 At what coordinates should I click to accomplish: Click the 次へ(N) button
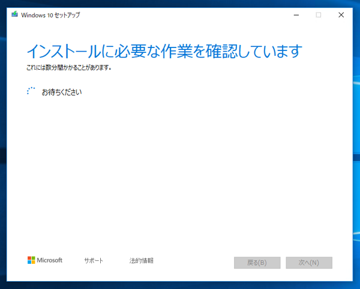(309, 263)
